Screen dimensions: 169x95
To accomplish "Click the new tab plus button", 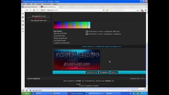I will 61,7.
